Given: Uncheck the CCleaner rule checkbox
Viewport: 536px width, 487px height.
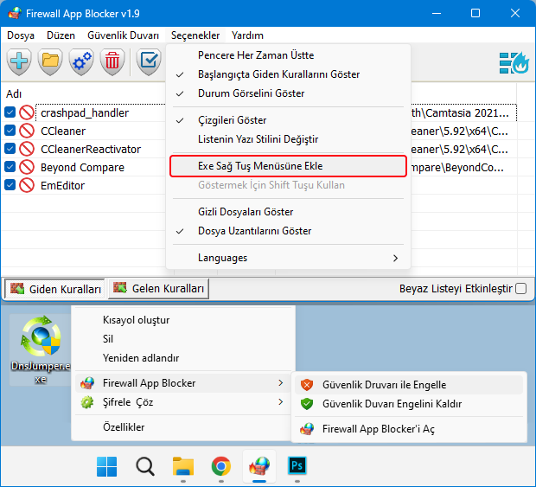Looking at the screenshot, I should [x=10, y=131].
